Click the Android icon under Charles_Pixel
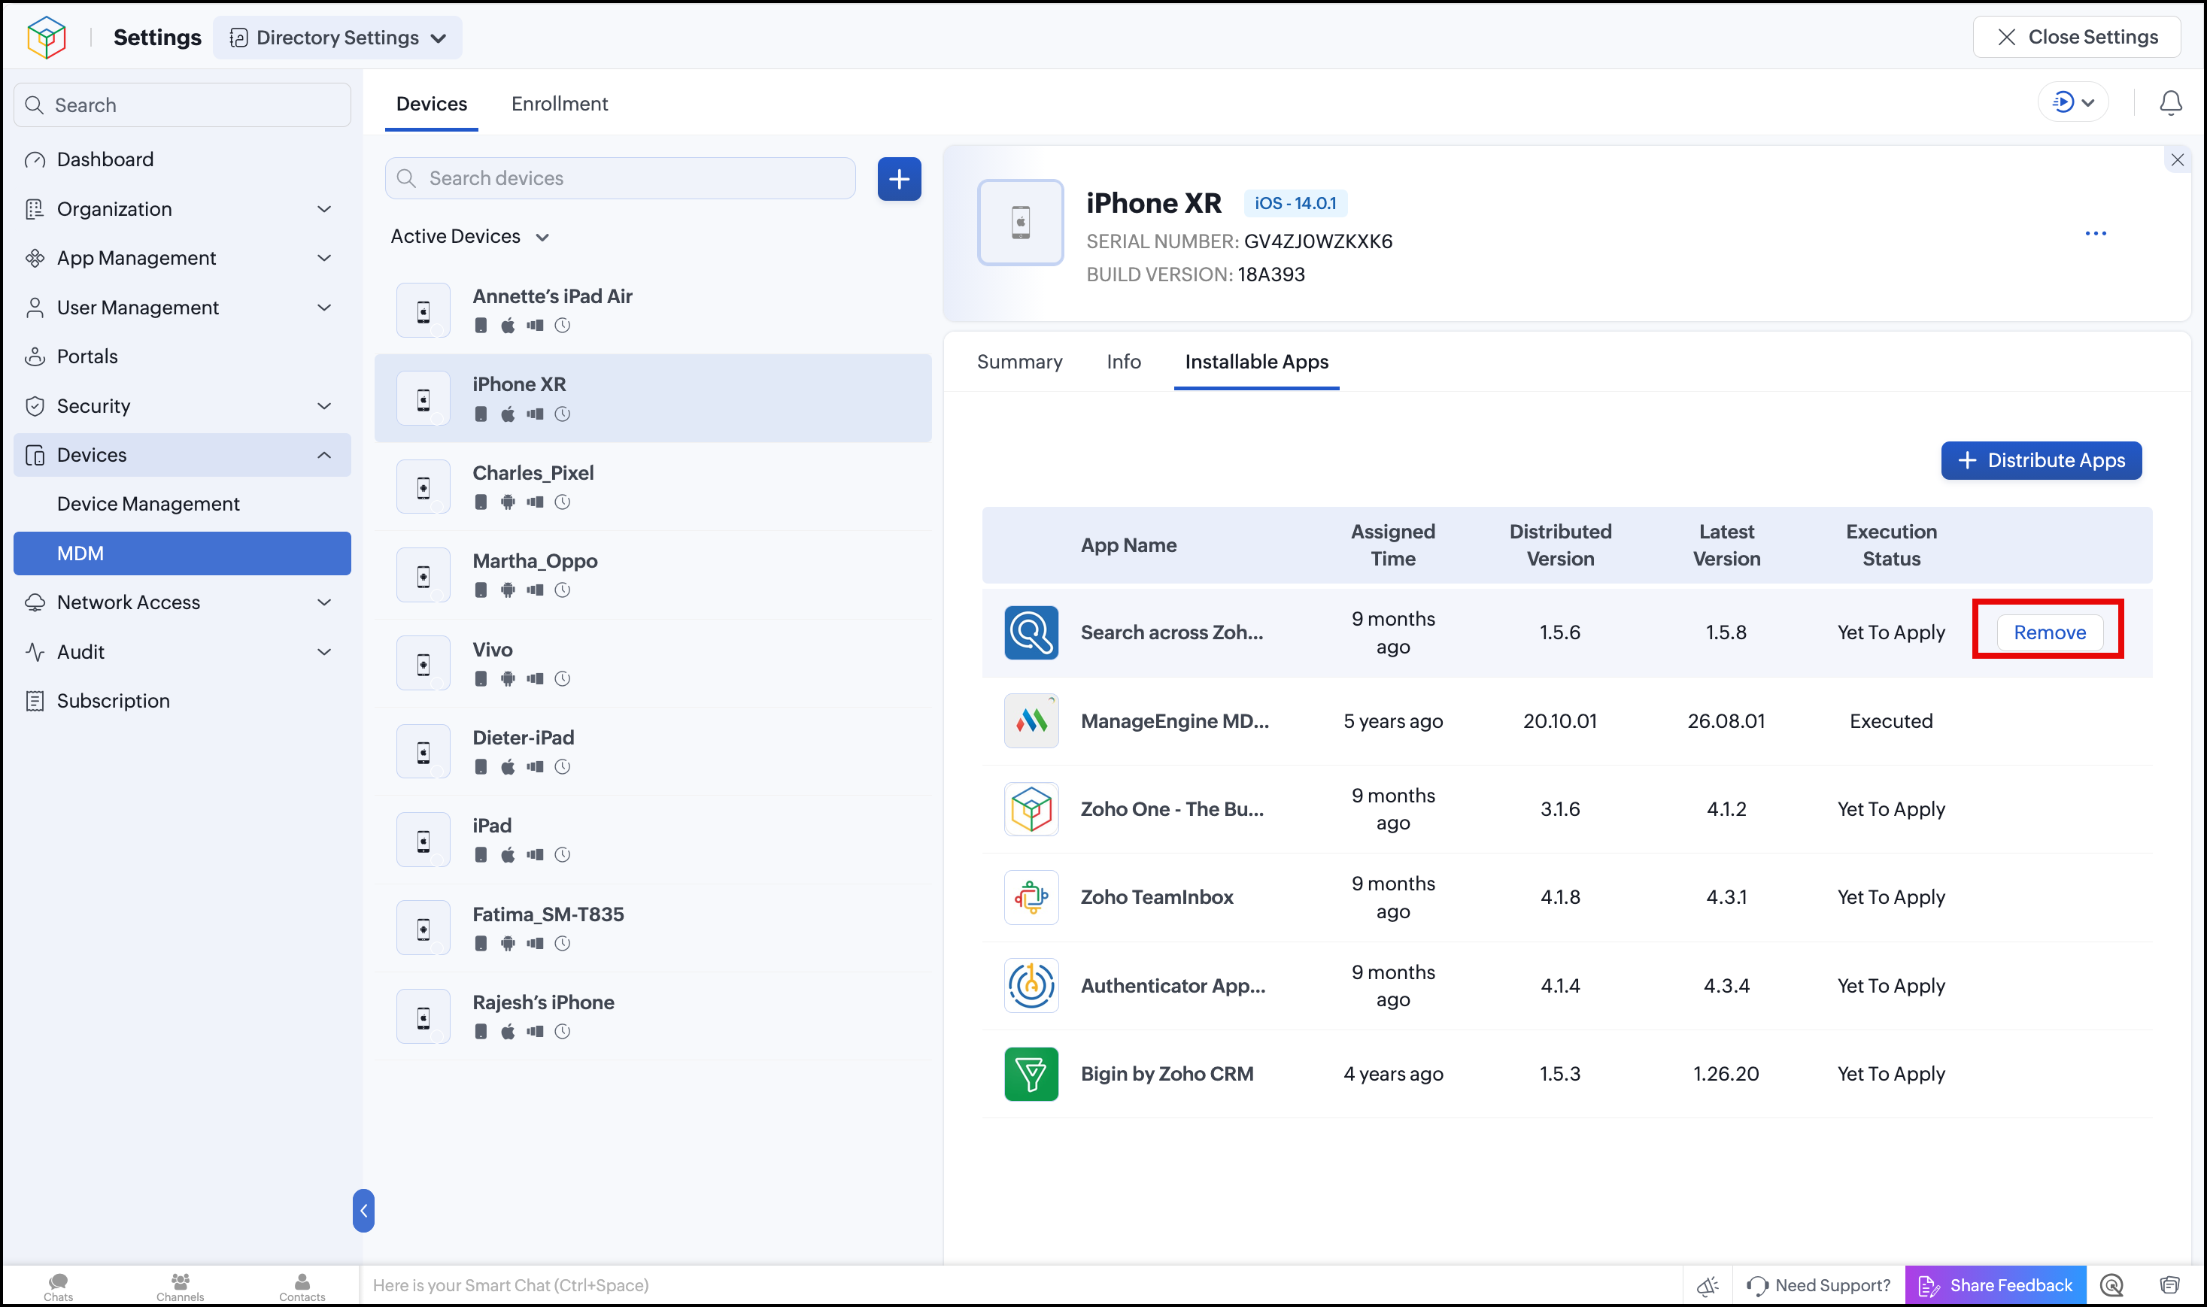Screen dimensions: 2207x1307 (508, 502)
